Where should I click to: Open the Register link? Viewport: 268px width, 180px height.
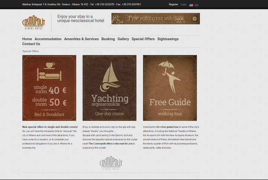[x=173, y=5]
